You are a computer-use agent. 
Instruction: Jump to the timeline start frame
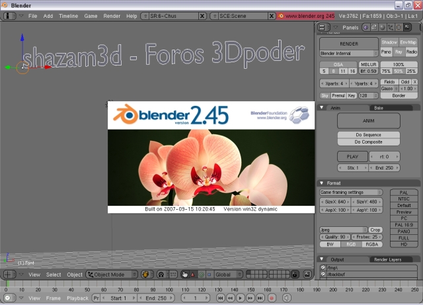click(220, 298)
